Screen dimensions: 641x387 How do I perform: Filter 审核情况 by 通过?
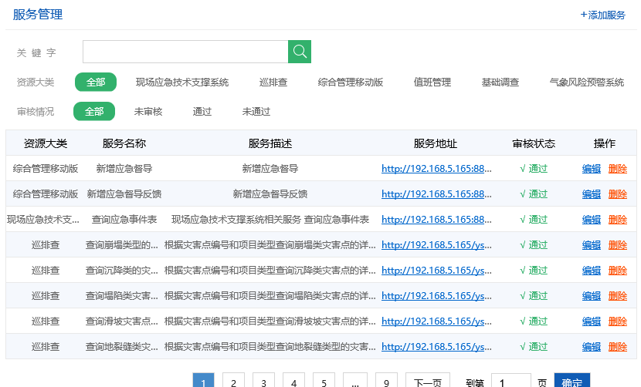coord(202,112)
